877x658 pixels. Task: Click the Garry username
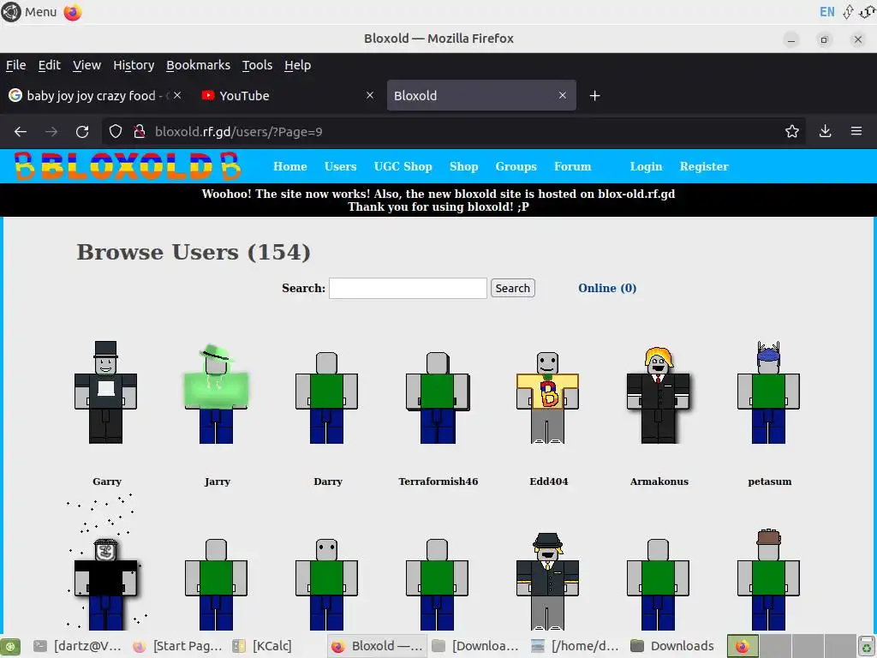[x=107, y=482]
